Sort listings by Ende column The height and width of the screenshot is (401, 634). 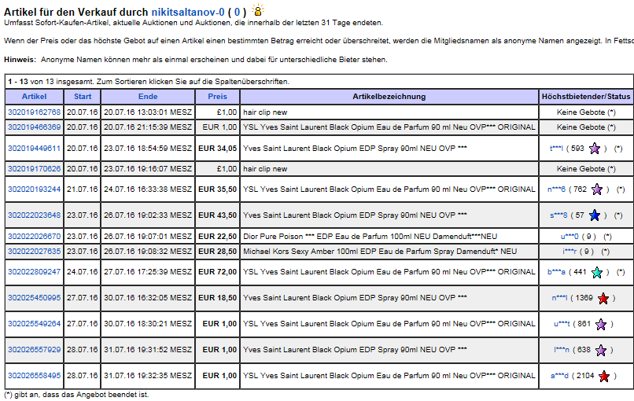click(x=148, y=96)
